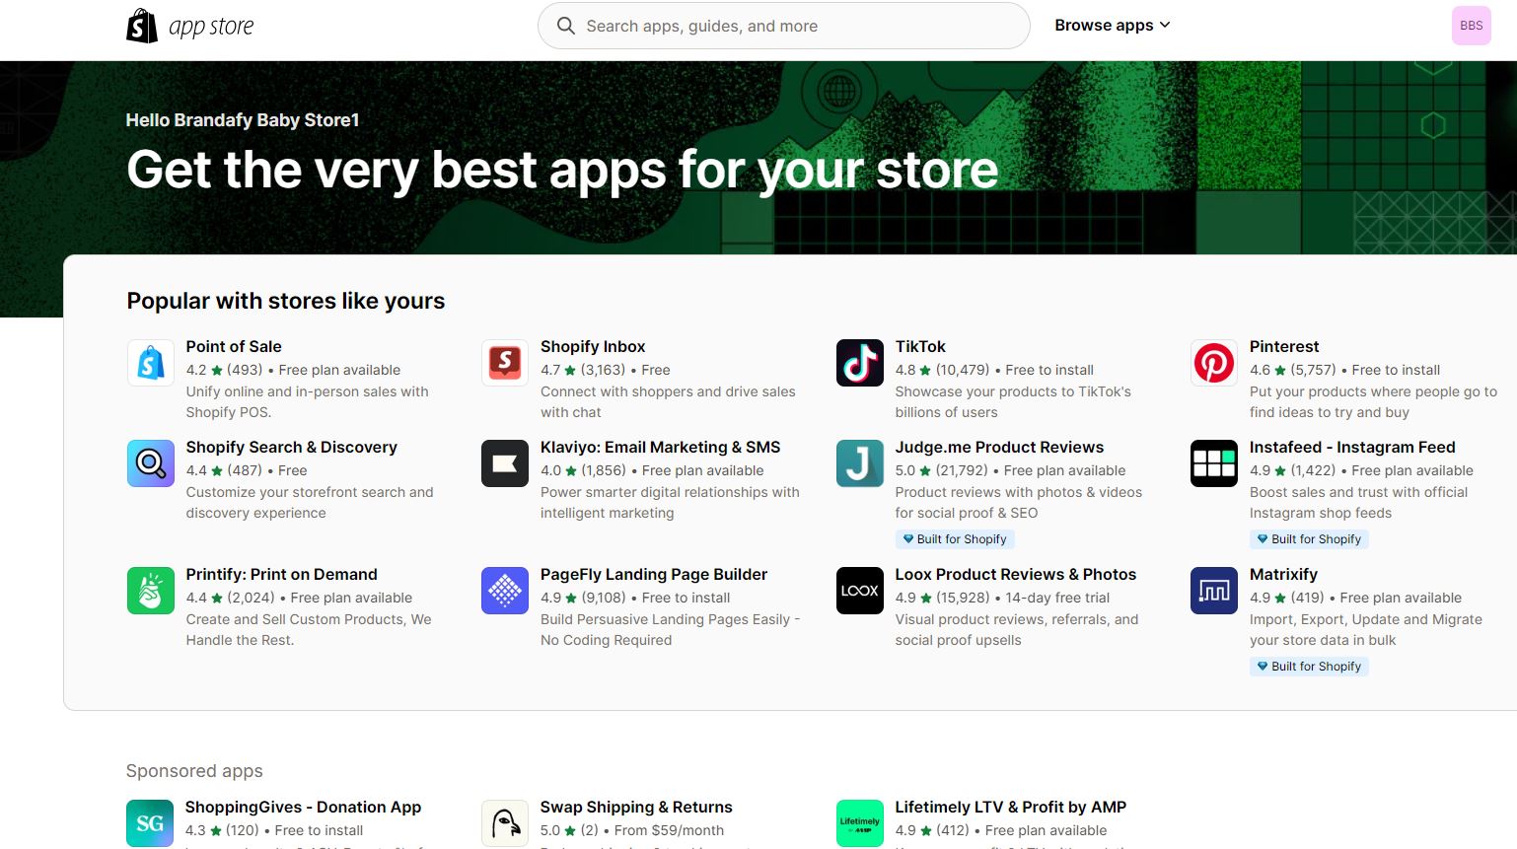Open the Shopify Inbox title link

tap(593, 347)
